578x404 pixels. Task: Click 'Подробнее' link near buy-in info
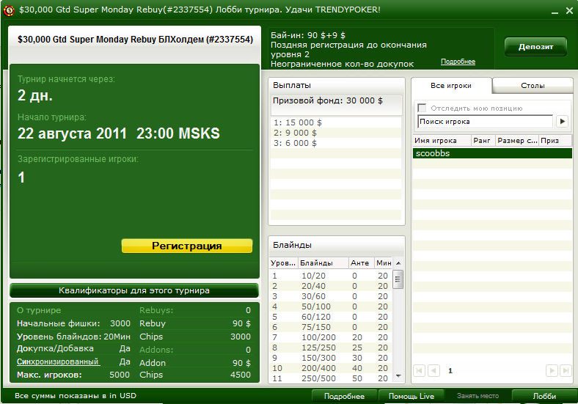pyautogui.click(x=458, y=62)
